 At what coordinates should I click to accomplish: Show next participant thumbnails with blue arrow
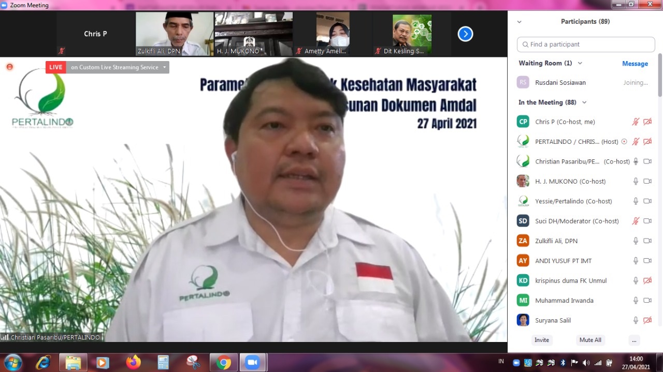(x=465, y=34)
